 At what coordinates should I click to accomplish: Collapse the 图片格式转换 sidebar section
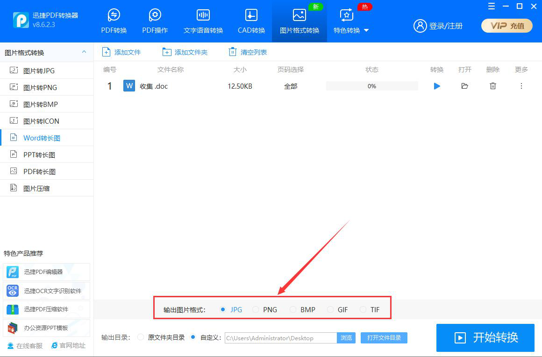84,52
